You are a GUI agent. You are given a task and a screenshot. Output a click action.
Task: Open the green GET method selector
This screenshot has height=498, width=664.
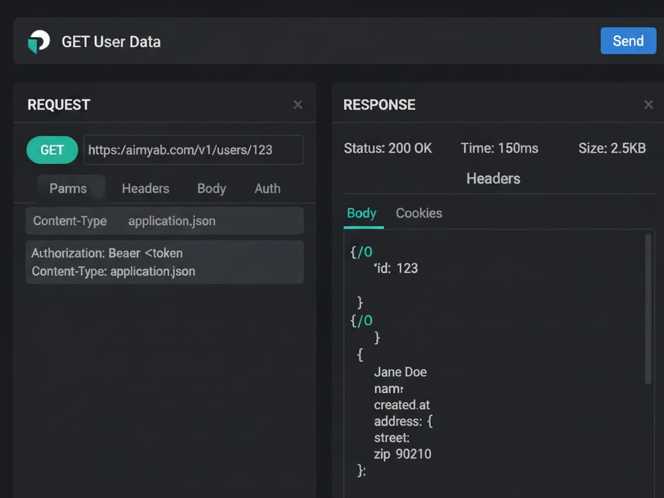click(x=52, y=150)
